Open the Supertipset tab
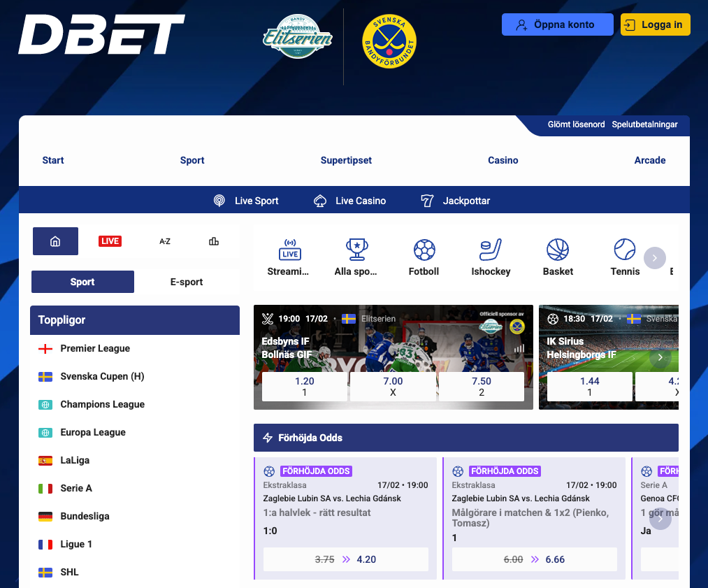 347,160
